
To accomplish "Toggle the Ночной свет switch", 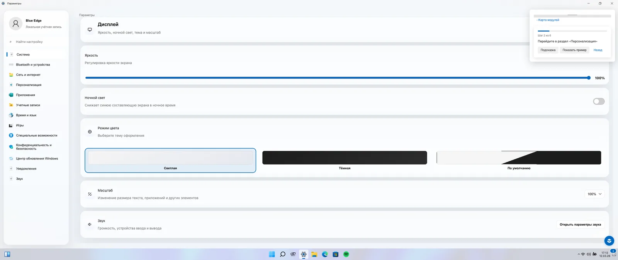I will pos(599,101).
